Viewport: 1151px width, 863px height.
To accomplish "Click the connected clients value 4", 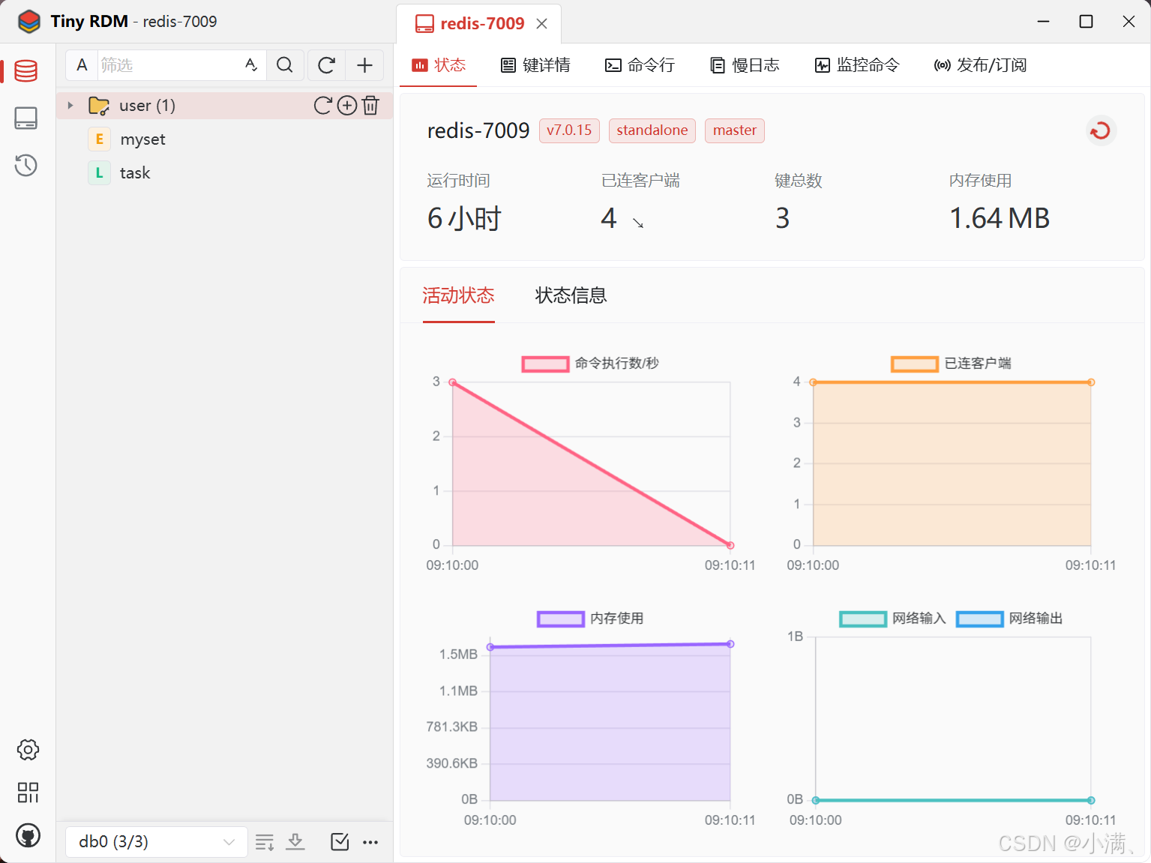I will (608, 218).
